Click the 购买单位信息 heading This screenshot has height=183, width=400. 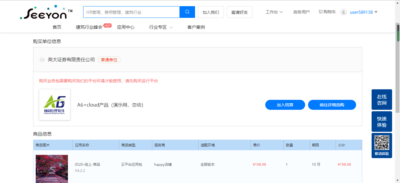point(47,42)
